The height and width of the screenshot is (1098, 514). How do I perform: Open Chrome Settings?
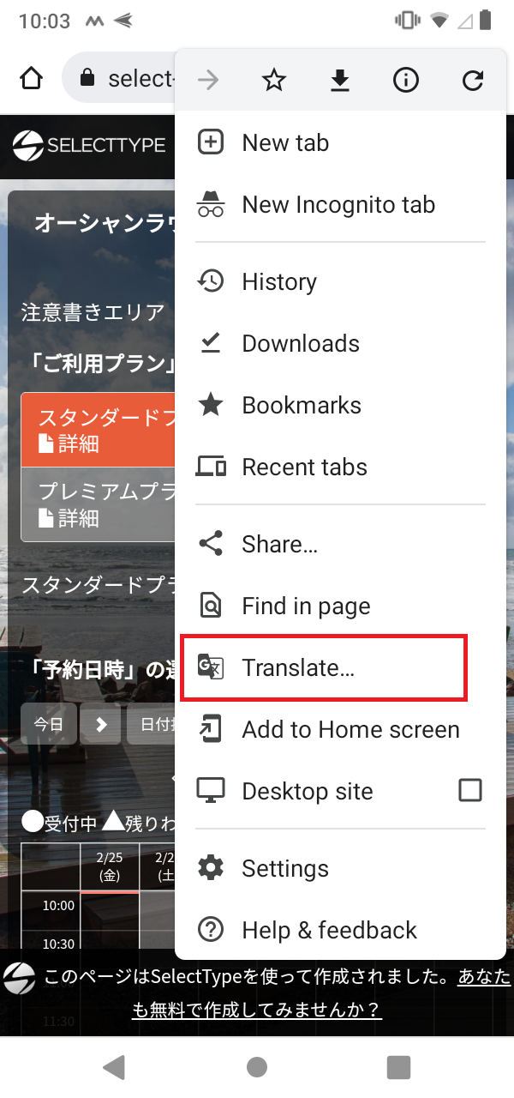[x=285, y=868]
